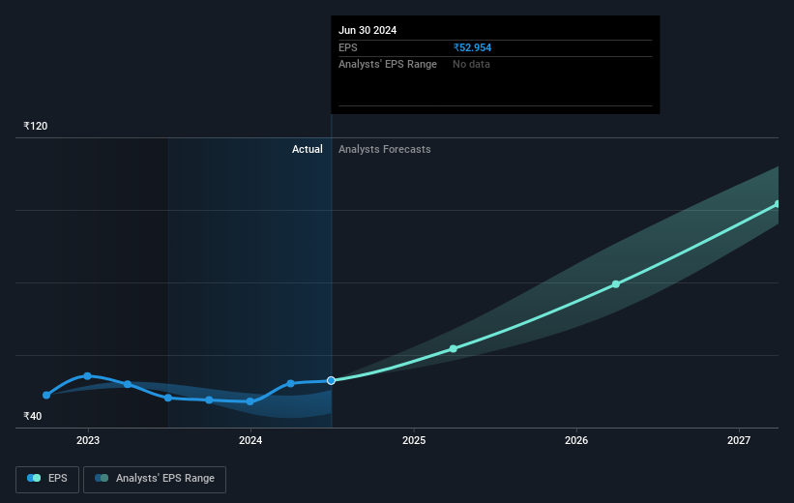The height and width of the screenshot is (503, 794).
Task: Toggle the Analysts' EPS Range legend button
Action: (x=155, y=479)
